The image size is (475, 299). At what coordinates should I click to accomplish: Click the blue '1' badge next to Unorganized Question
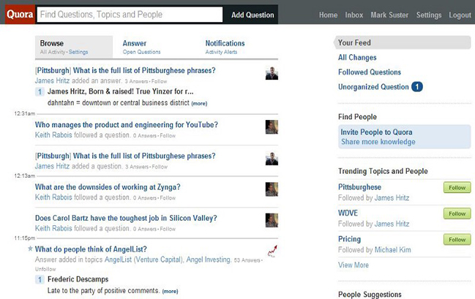click(417, 87)
